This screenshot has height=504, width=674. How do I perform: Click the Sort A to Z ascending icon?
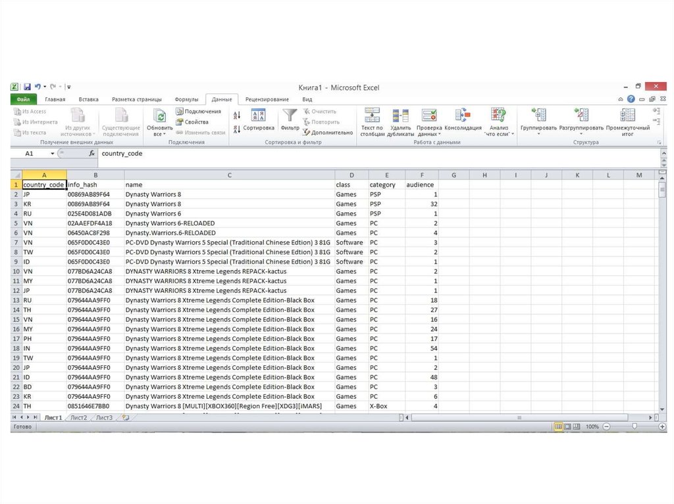click(x=237, y=115)
